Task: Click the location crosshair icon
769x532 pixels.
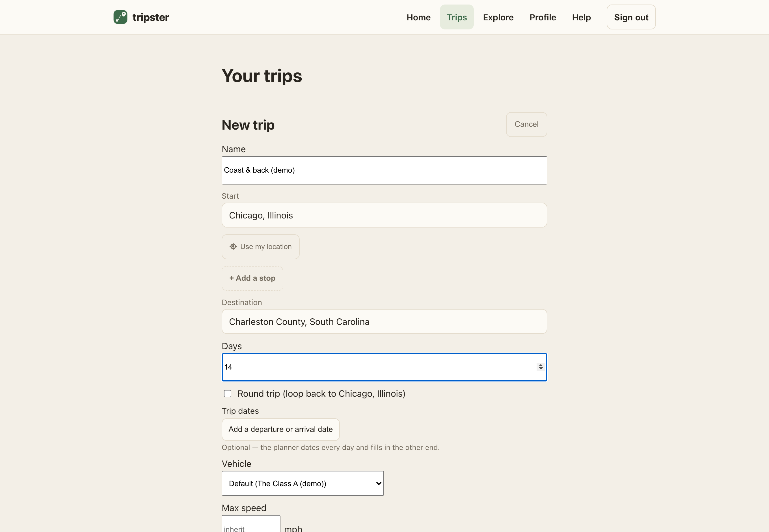Action: tap(233, 247)
